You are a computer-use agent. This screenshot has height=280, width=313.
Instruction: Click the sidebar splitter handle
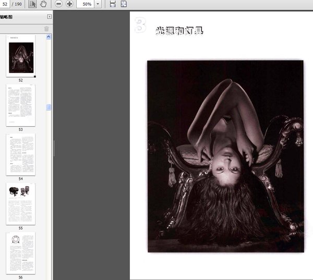54,149
